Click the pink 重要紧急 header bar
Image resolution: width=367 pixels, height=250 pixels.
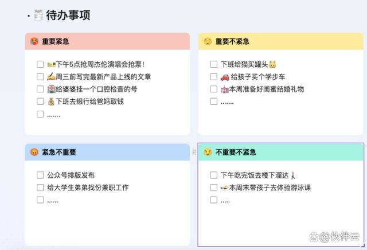point(115,42)
